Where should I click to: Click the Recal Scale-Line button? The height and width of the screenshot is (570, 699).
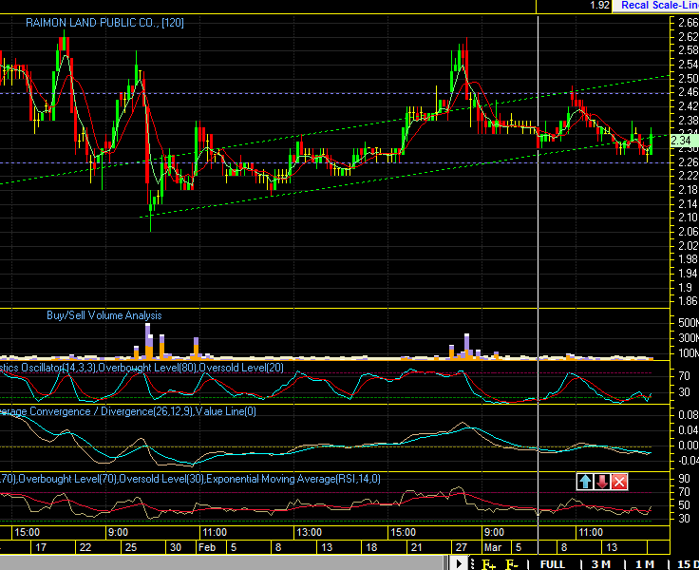point(657,6)
